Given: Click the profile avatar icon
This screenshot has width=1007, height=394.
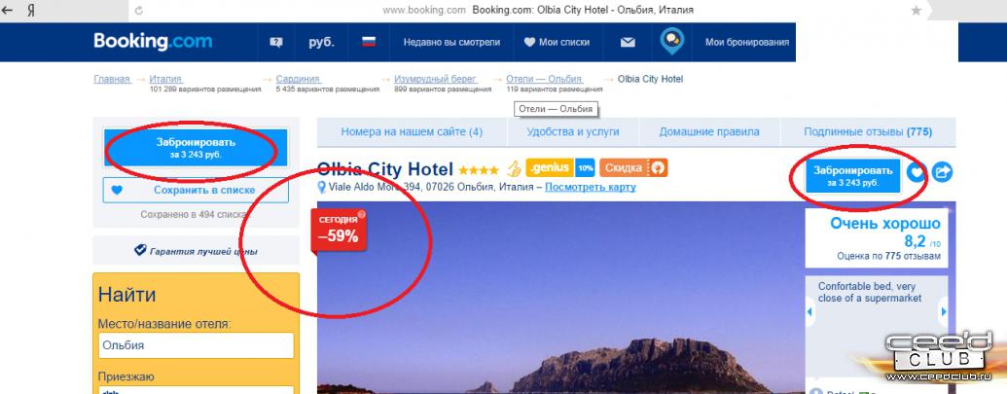Looking at the screenshot, I should [671, 41].
